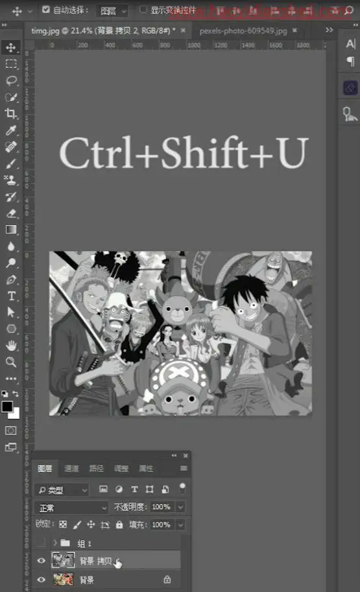Image resolution: width=360 pixels, height=592 pixels.
Task: Select the Lasso tool
Action: [11, 81]
